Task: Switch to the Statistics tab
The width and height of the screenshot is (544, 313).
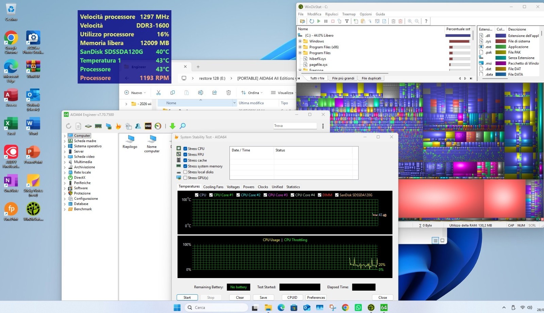Action: [x=293, y=187]
